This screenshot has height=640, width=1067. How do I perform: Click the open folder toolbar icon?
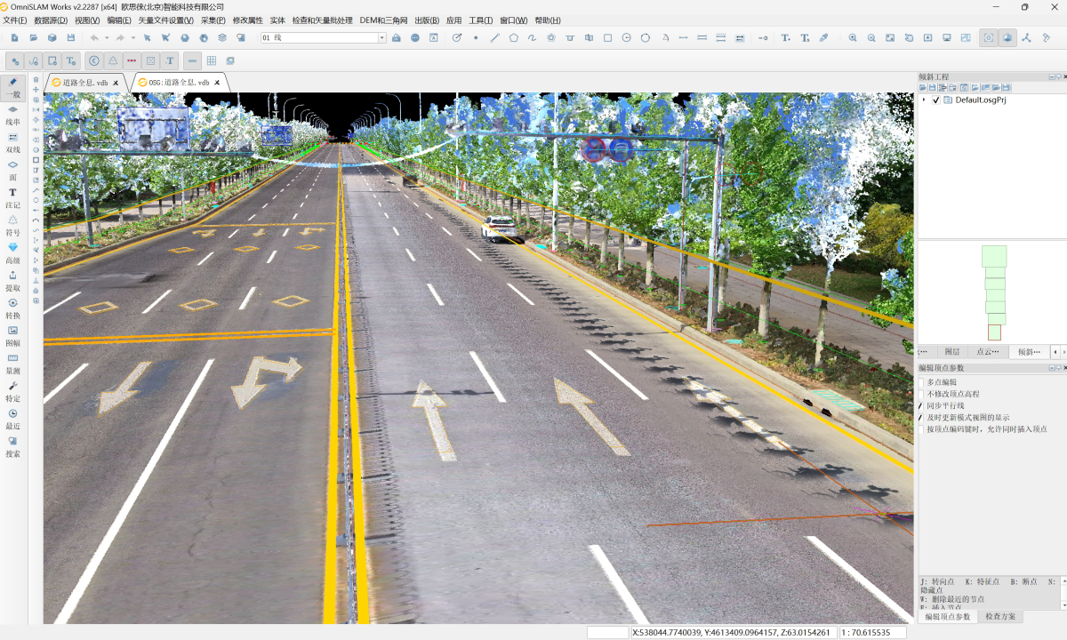(34, 38)
